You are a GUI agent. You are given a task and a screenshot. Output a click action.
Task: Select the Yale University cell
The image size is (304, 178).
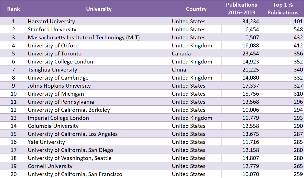point(46,142)
